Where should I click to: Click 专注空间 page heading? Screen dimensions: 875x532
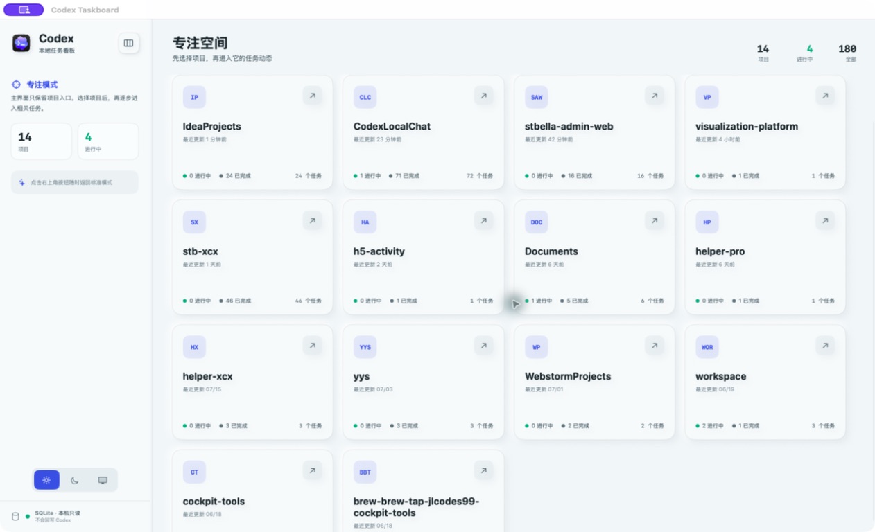[200, 43]
